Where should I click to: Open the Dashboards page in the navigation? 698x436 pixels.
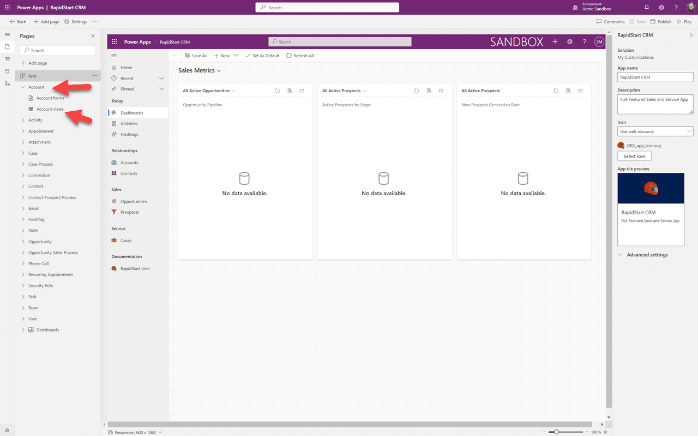(x=133, y=112)
